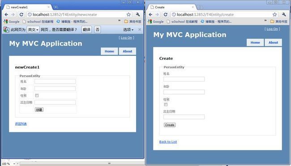Bookmark star in Create window address bar

(x=275, y=14)
